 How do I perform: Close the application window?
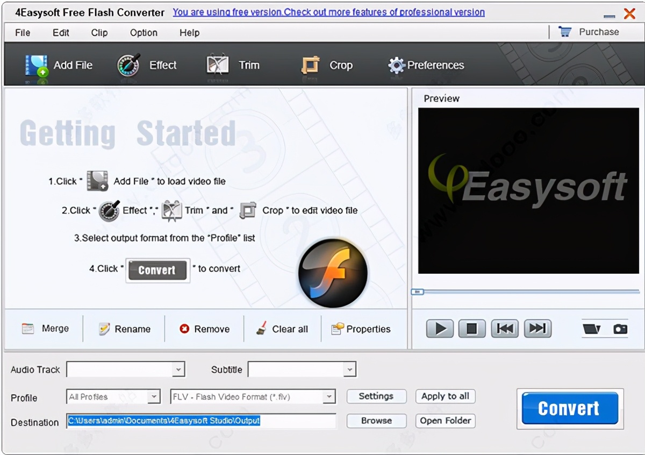pos(629,14)
